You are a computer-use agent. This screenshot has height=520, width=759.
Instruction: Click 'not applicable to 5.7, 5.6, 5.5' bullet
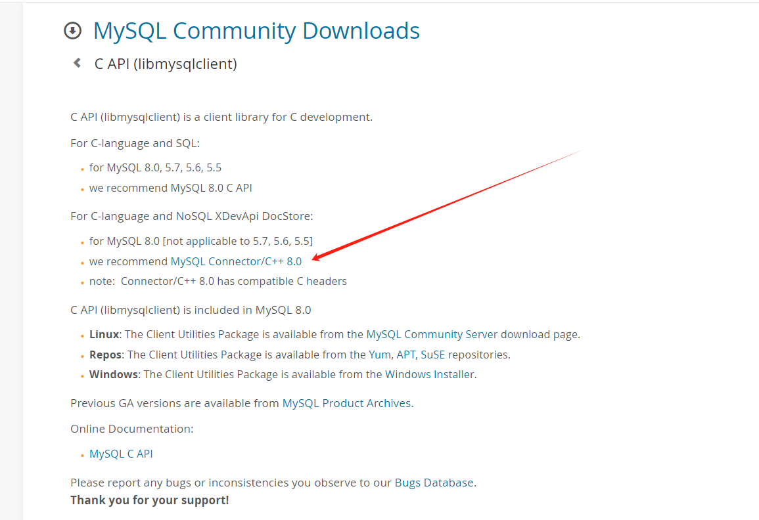[201, 242]
